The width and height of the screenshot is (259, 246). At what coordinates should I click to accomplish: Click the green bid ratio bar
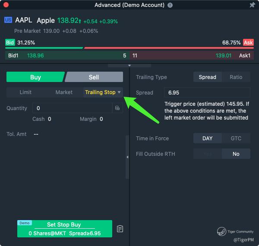click(44, 48)
